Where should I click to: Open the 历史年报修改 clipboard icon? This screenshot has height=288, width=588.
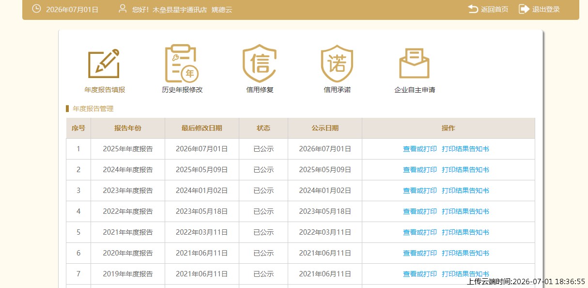coord(182,63)
